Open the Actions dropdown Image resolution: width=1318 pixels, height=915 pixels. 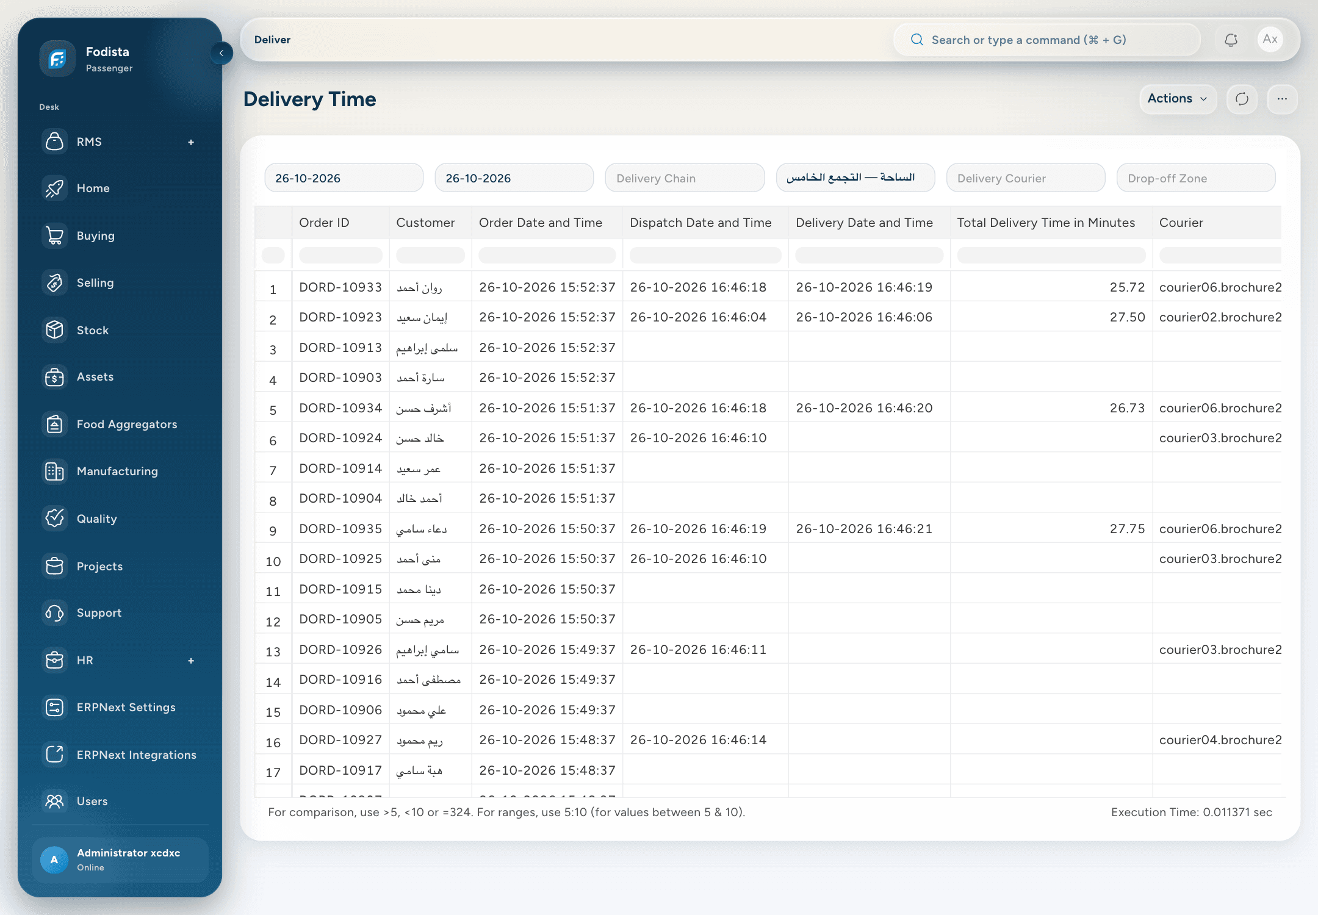click(1178, 99)
